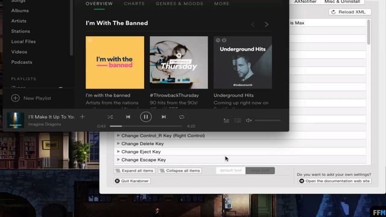Pause the playing song
Viewport: 386px width, 217px height.
146,117
